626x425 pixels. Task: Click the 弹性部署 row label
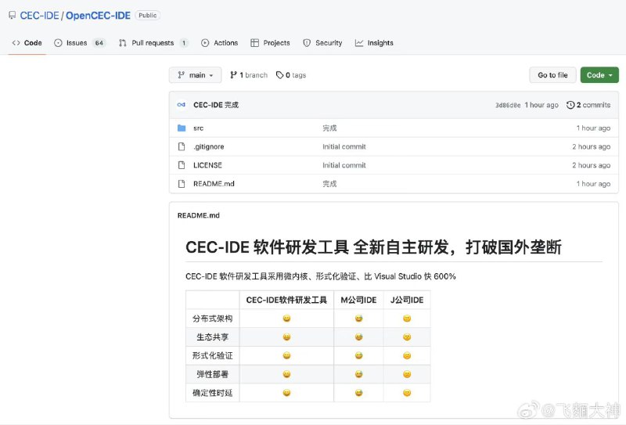[x=212, y=374]
